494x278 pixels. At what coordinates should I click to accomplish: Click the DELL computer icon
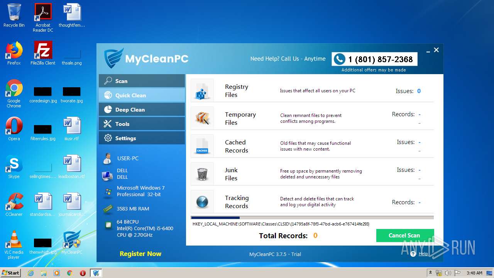point(107,176)
